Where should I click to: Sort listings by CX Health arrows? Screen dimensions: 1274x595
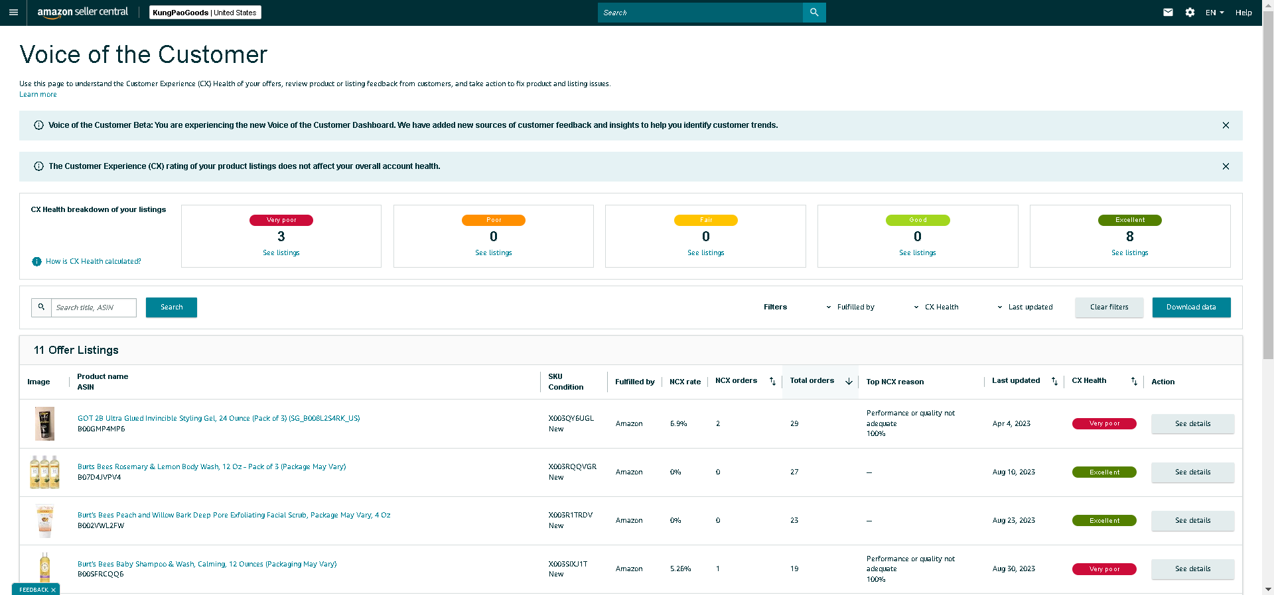(x=1134, y=381)
